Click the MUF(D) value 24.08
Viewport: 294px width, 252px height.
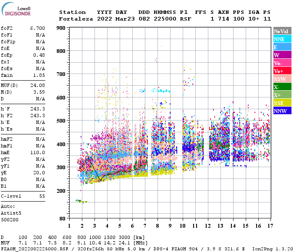click(37, 86)
